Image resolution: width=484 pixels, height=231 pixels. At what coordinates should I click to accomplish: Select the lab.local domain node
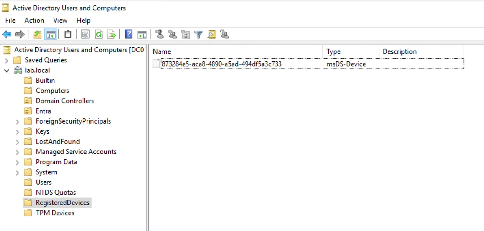pyautogui.click(x=37, y=70)
